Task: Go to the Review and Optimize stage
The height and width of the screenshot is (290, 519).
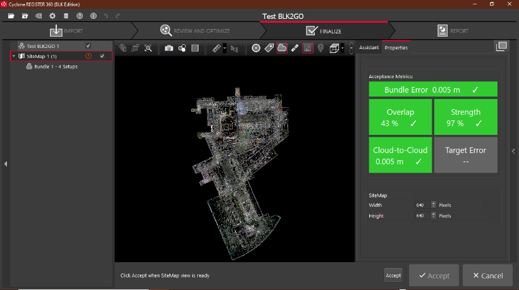Action: pos(195,31)
